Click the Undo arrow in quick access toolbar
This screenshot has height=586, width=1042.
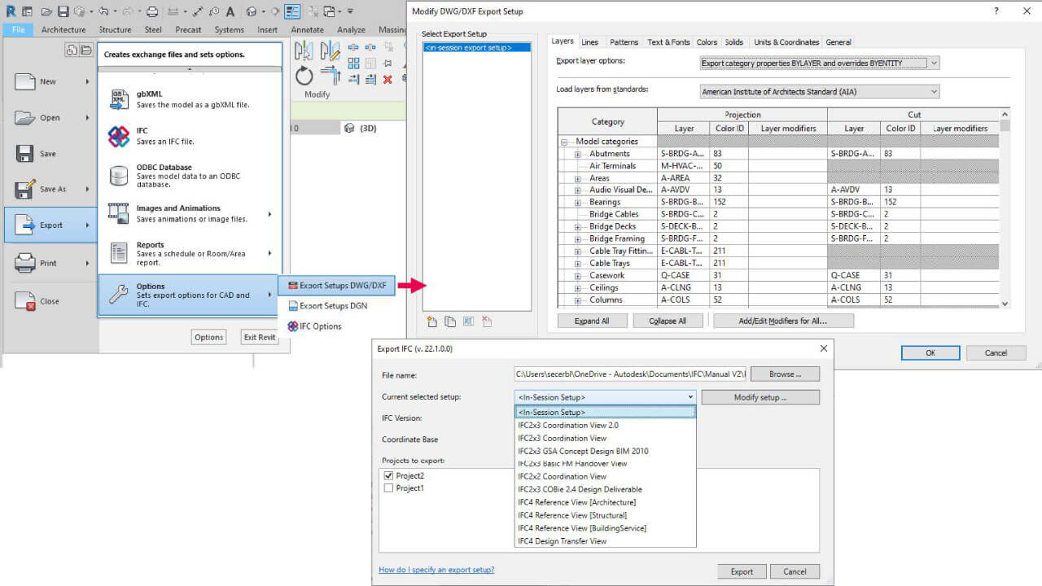click(x=103, y=11)
